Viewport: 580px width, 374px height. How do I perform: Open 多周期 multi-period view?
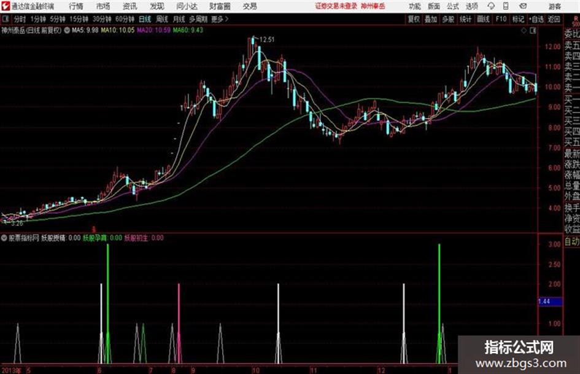pyautogui.click(x=198, y=19)
